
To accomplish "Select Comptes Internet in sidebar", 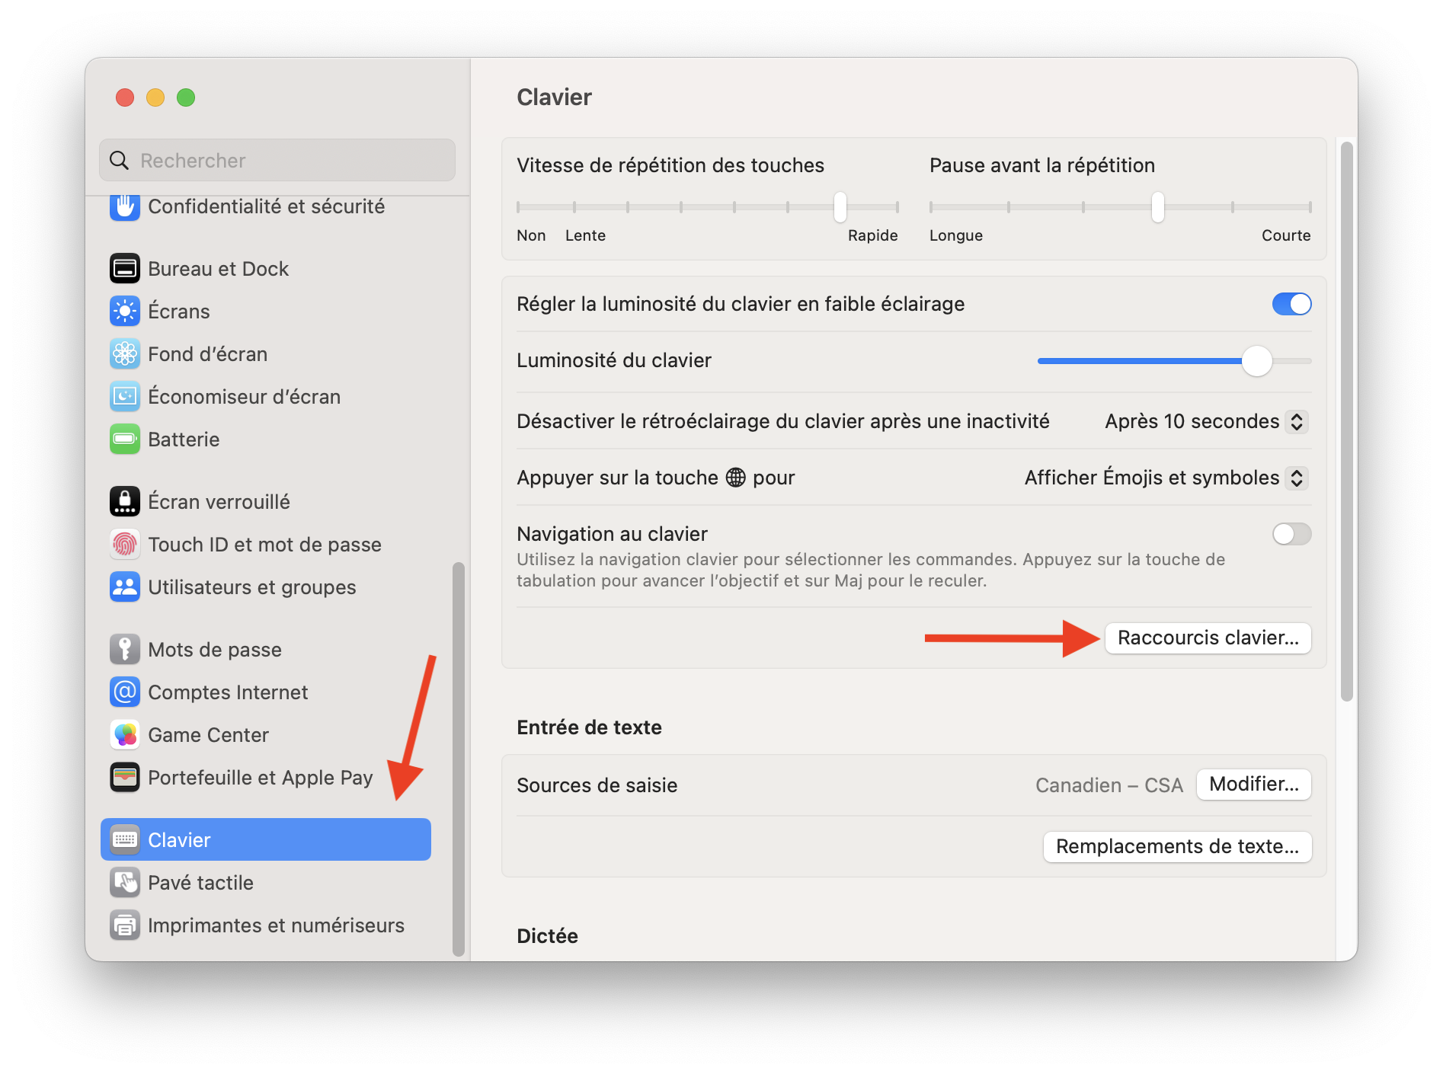I will (266, 692).
